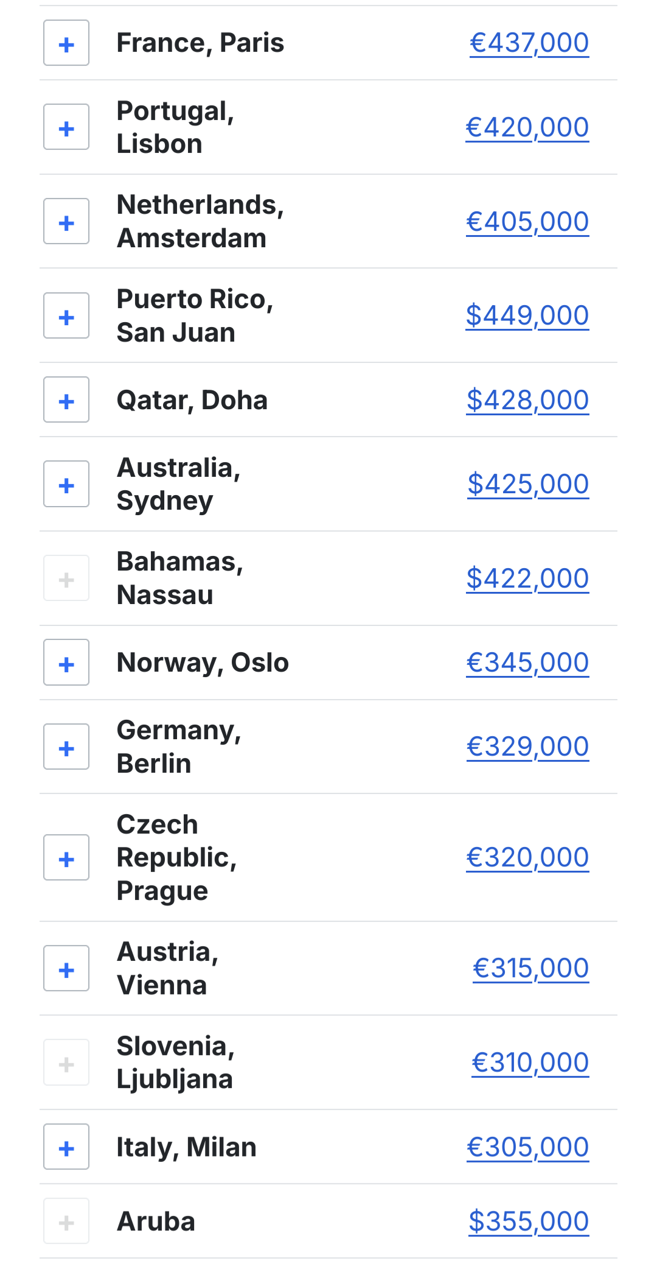This screenshot has height=1266, width=657.
Task: Click plus icon beside Germany, Berlin
Action: pos(66,747)
